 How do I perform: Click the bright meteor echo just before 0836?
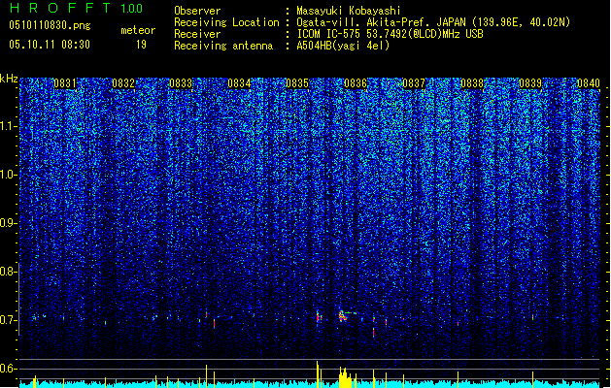343,315
